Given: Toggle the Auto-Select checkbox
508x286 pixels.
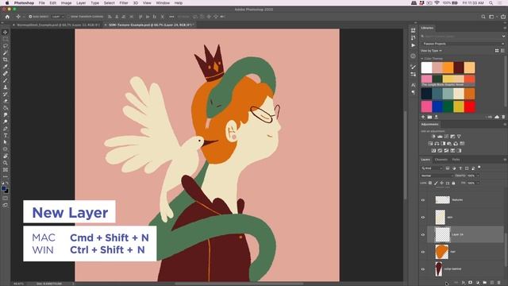Looking at the screenshot, I should [30, 17].
